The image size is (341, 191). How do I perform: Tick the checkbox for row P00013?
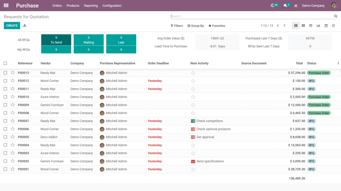(5, 73)
